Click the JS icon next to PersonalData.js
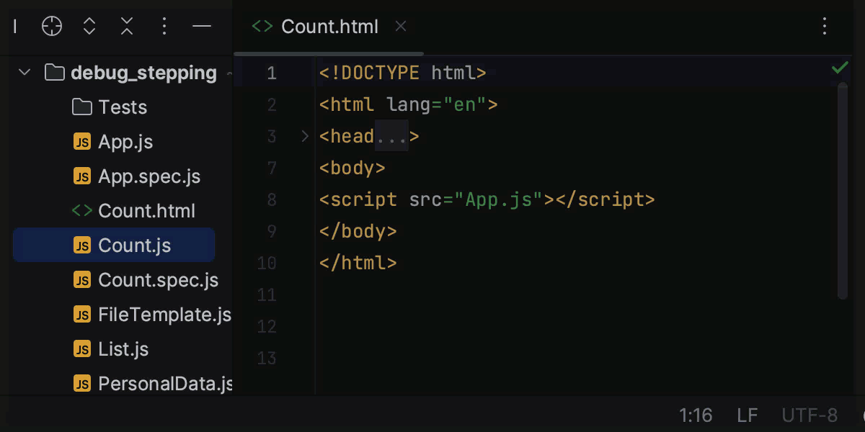The image size is (865, 432). click(x=81, y=383)
